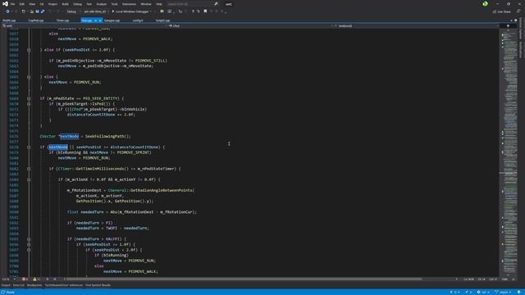The image size is (525, 295).
Task: Open the Window menu
Action: 146,4
